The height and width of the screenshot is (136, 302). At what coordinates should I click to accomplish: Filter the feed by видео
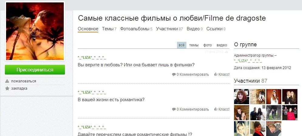point(222,45)
